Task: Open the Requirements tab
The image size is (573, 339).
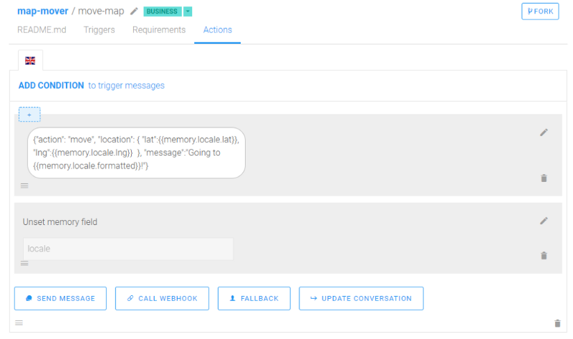Action: coord(159,30)
